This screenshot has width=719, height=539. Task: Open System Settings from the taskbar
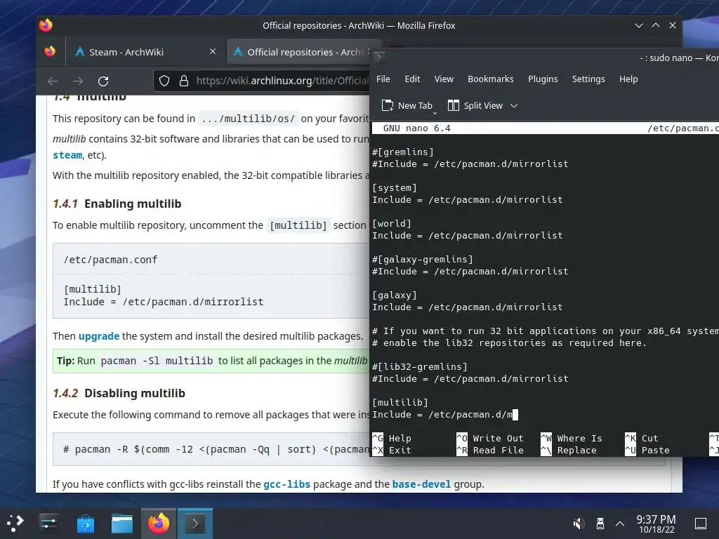coord(48,523)
